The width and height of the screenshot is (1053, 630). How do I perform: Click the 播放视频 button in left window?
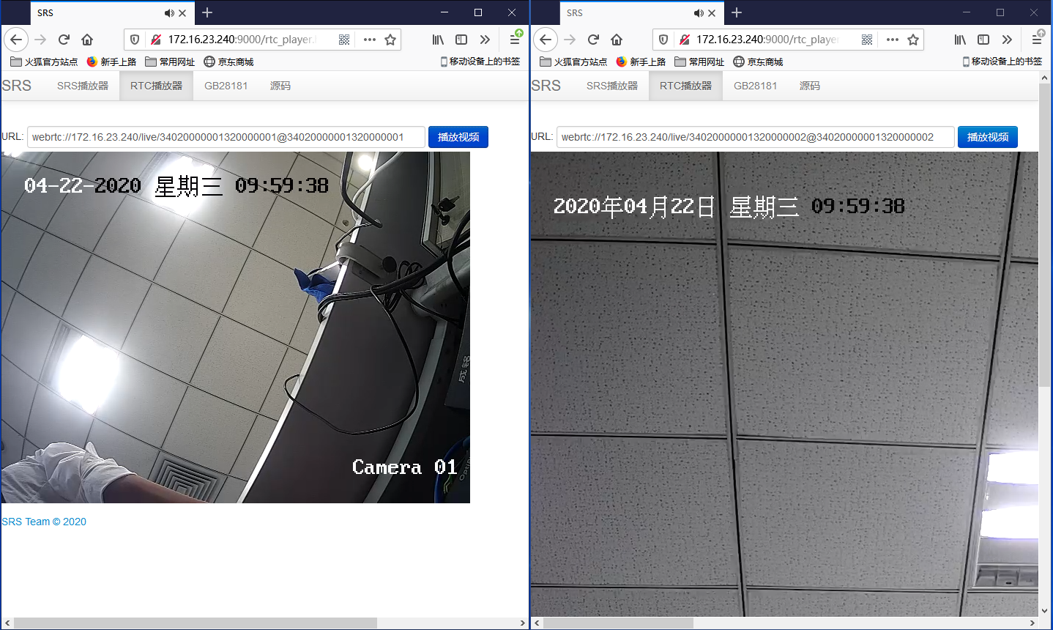coord(458,137)
